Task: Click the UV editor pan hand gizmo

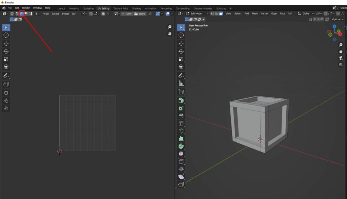Action: point(169,34)
